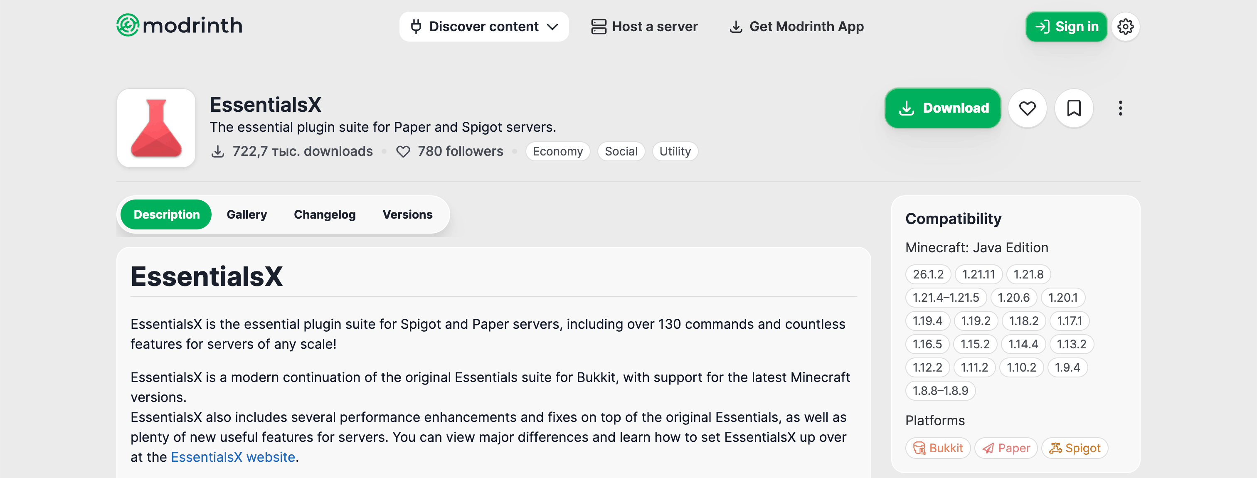Click the "722,7 тыс. downloads" text
Screen dimensions: 1257x478
click(x=302, y=151)
